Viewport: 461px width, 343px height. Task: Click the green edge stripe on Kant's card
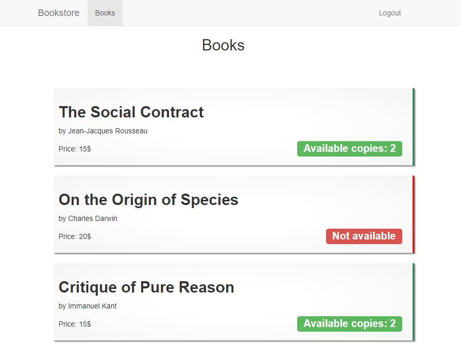click(414, 302)
